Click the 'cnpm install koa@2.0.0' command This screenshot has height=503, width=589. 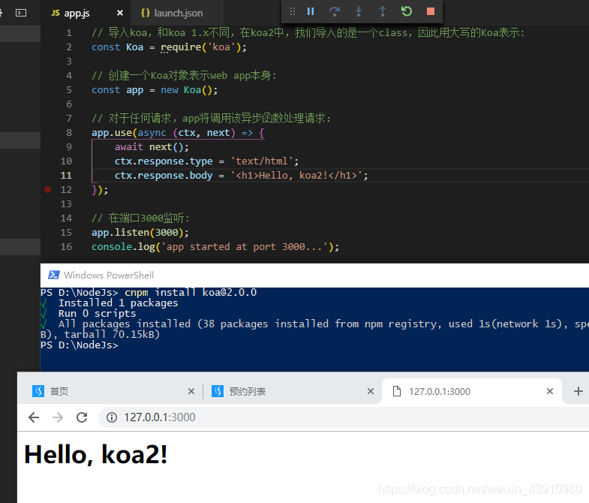[x=191, y=293]
